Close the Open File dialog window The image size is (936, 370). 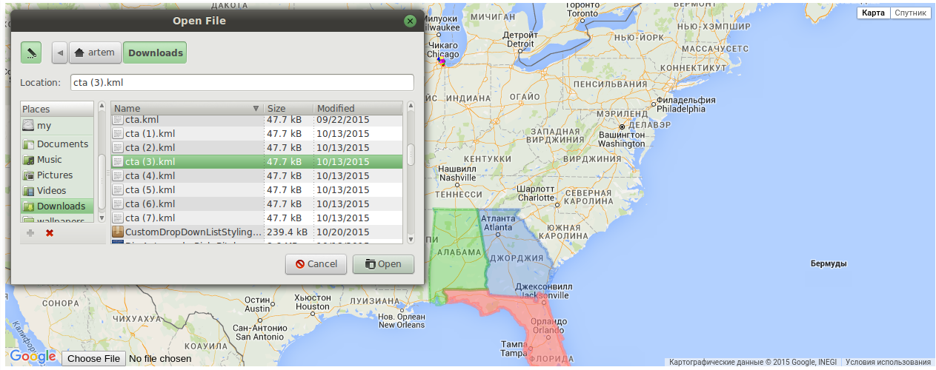pyautogui.click(x=410, y=21)
